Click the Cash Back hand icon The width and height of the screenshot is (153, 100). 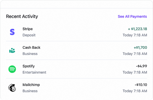click(x=12, y=50)
